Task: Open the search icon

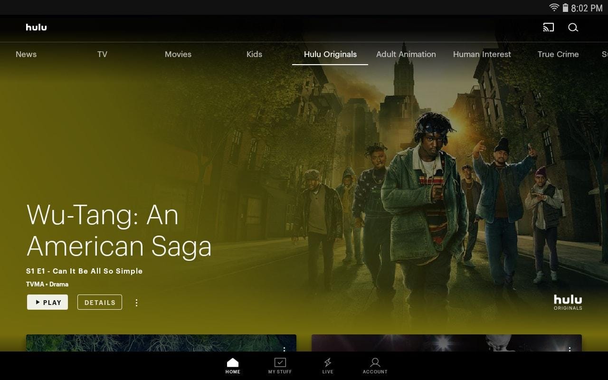Action: (x=573, y=28)
